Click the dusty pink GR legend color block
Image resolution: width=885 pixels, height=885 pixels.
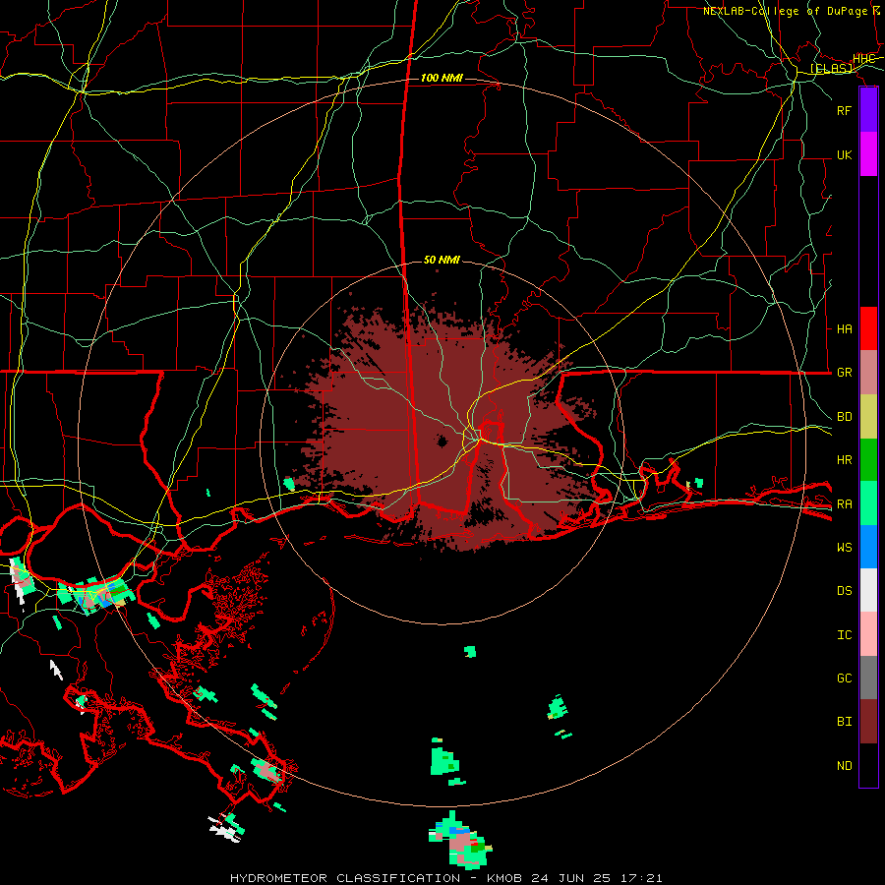tap(868, 373)
